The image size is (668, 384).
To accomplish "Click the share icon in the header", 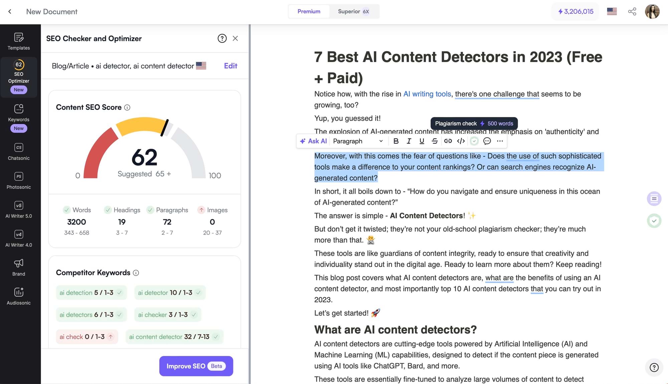I will point(632,11).
